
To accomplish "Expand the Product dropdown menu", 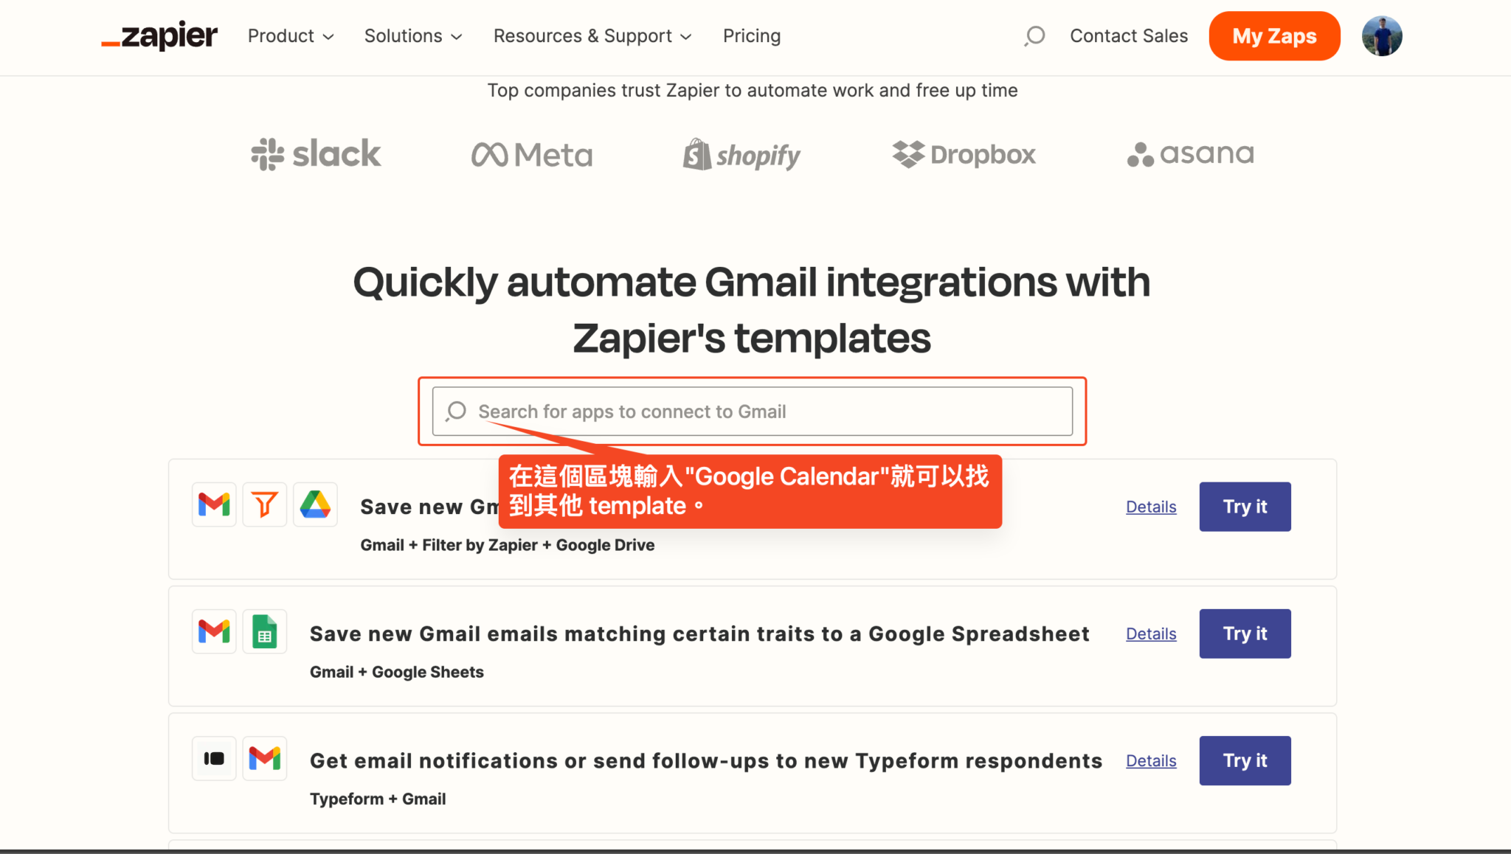I will click(289, 35).
